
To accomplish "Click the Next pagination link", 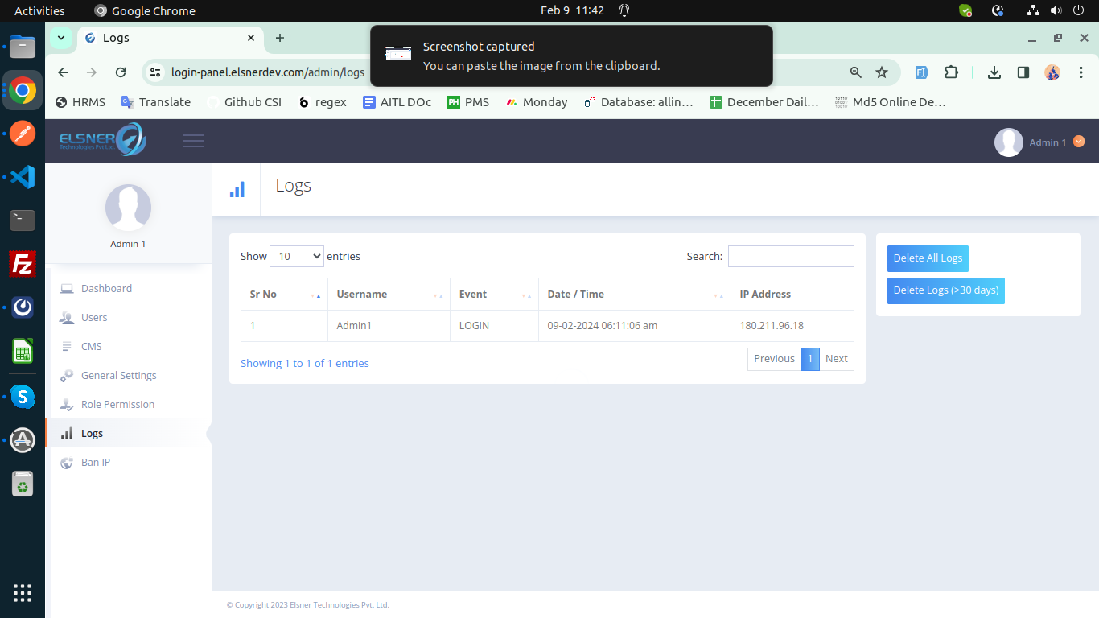I will pyautogui.click(x=836, y=359).
